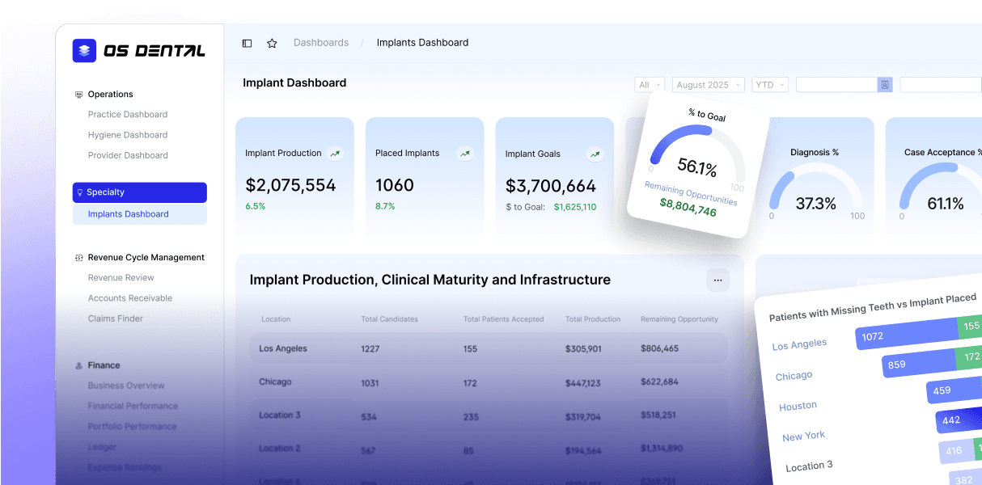Click the Operations section header
Screen dimensions: 982x485
tap(110, 95)
